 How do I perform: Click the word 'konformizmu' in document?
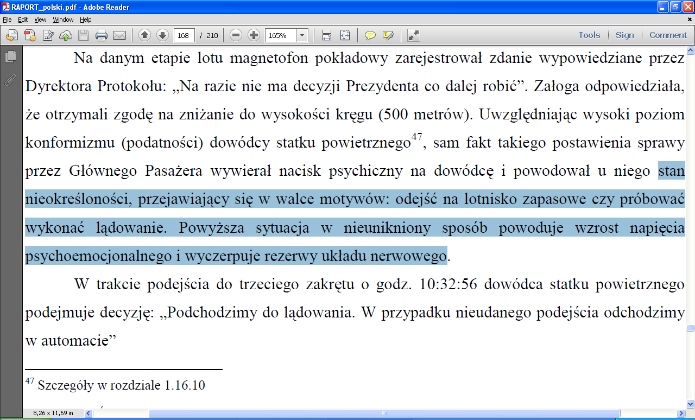[x=70, y=143]
